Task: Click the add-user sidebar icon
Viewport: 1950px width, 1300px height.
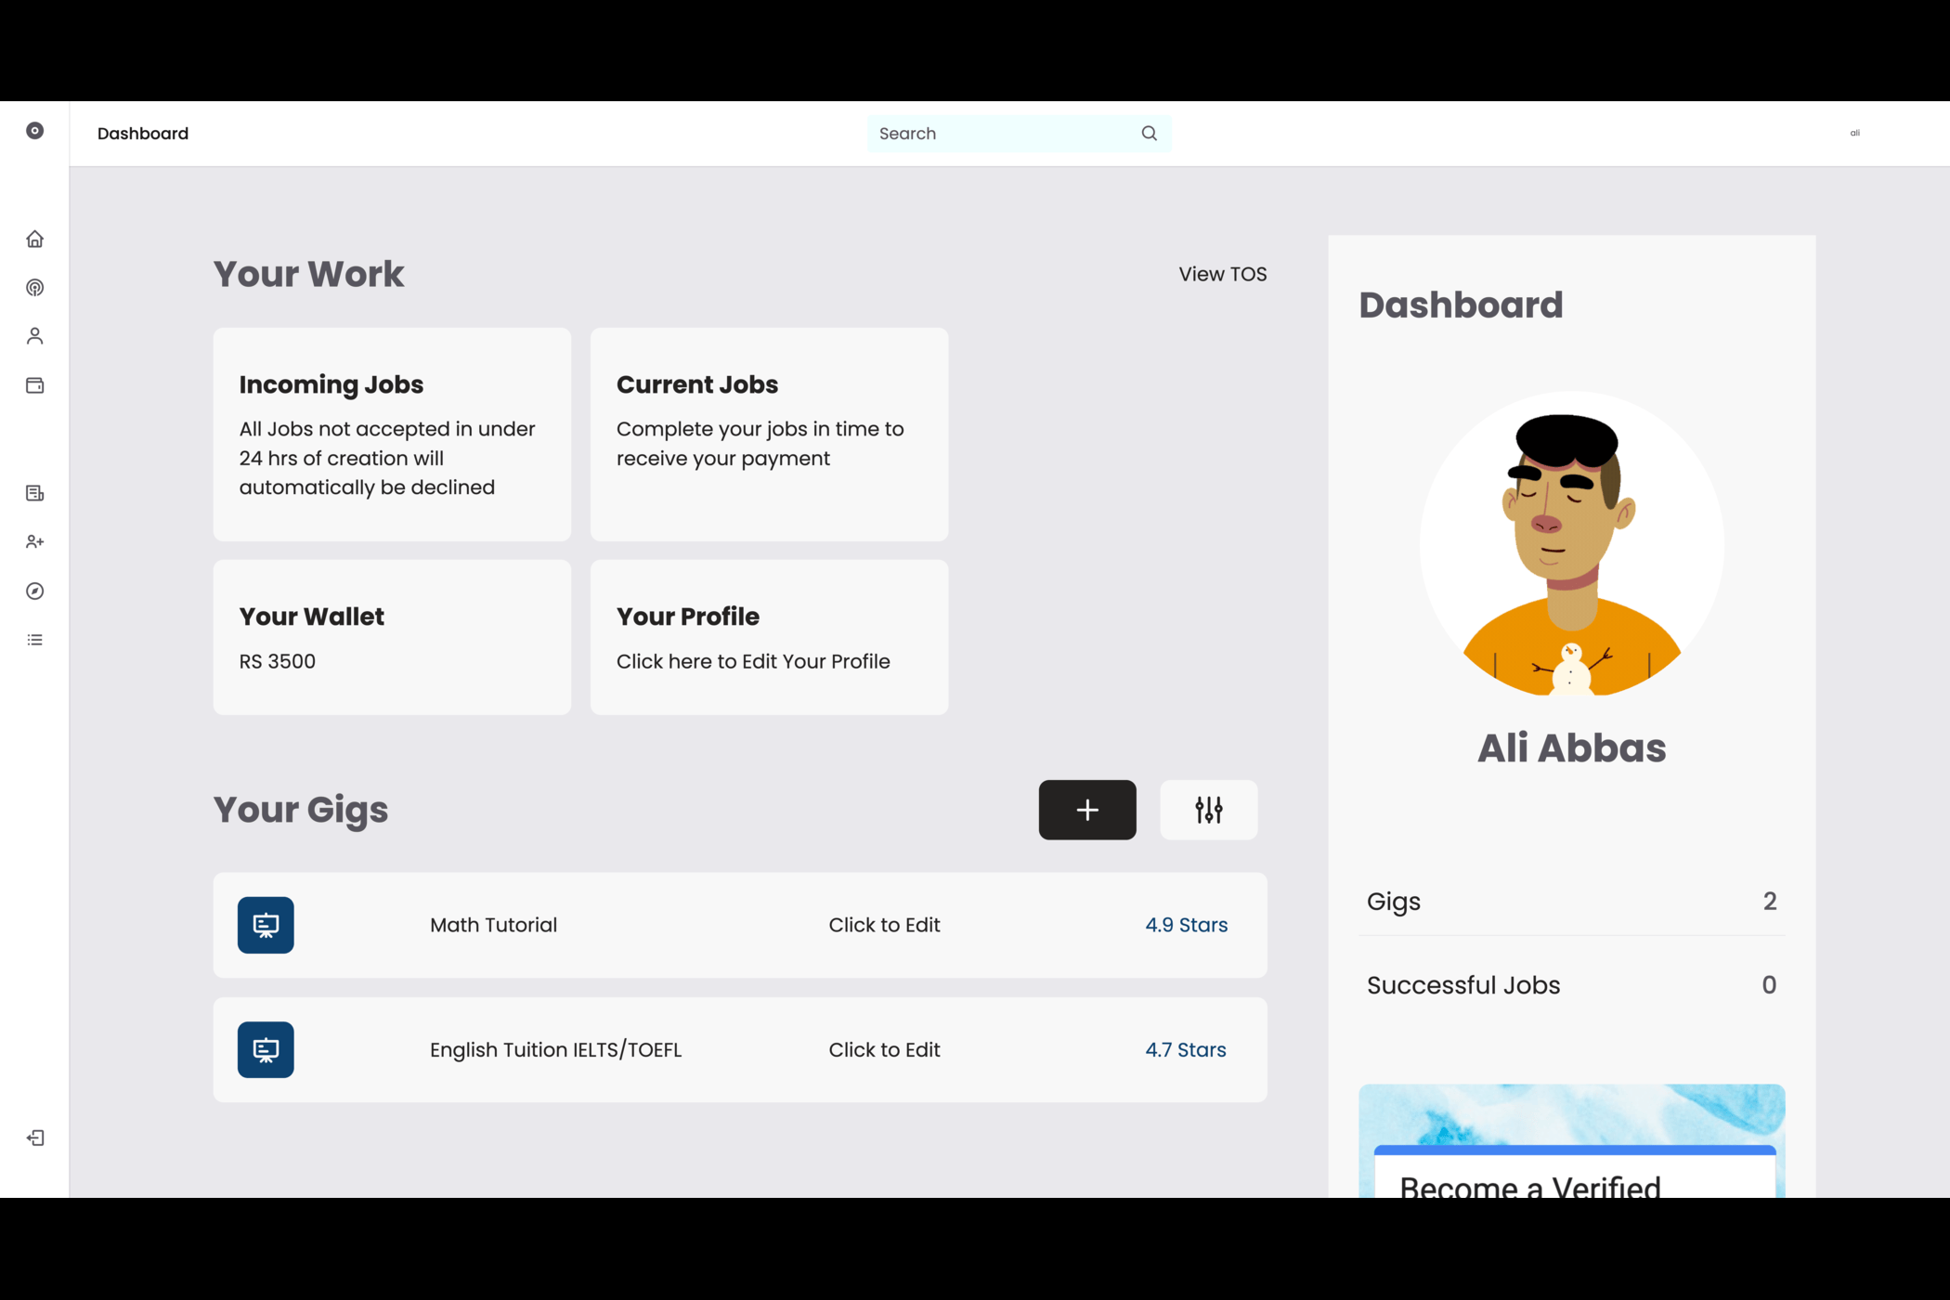Action: point(34,541)
